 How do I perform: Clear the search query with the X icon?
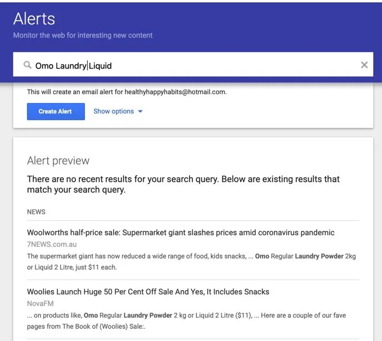tap(364, 65)
